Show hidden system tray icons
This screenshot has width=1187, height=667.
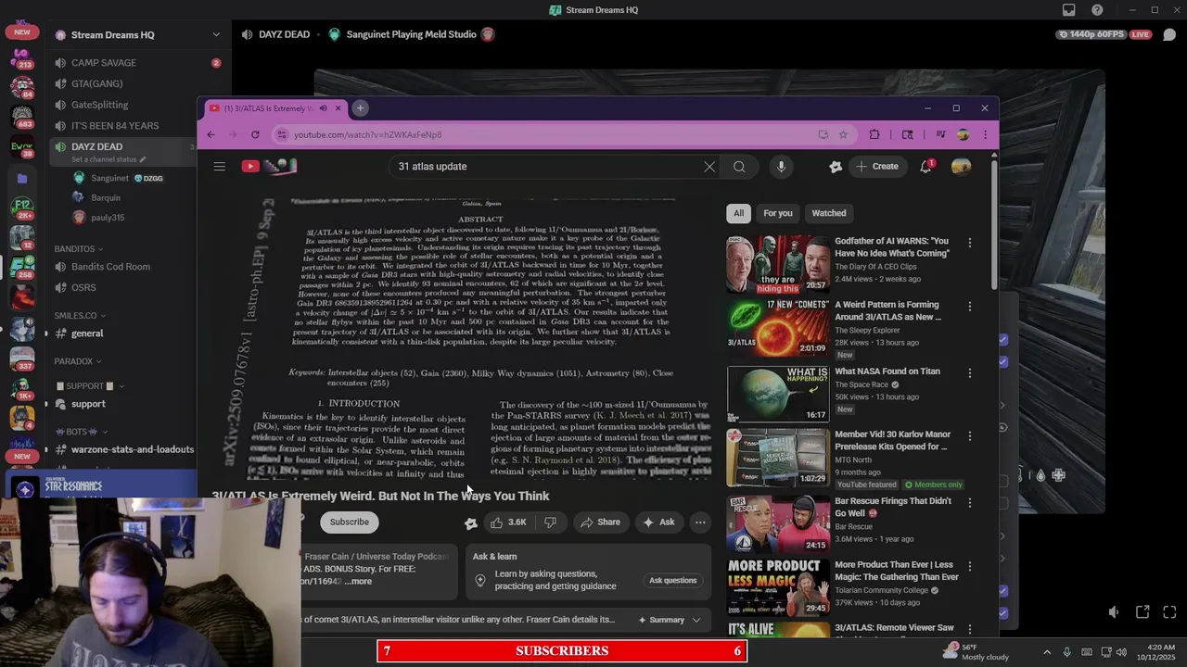click(1047, 651)
